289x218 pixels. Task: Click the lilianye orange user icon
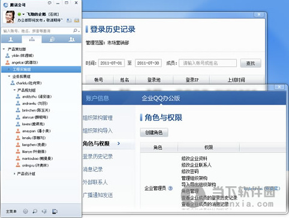point(18,152)
